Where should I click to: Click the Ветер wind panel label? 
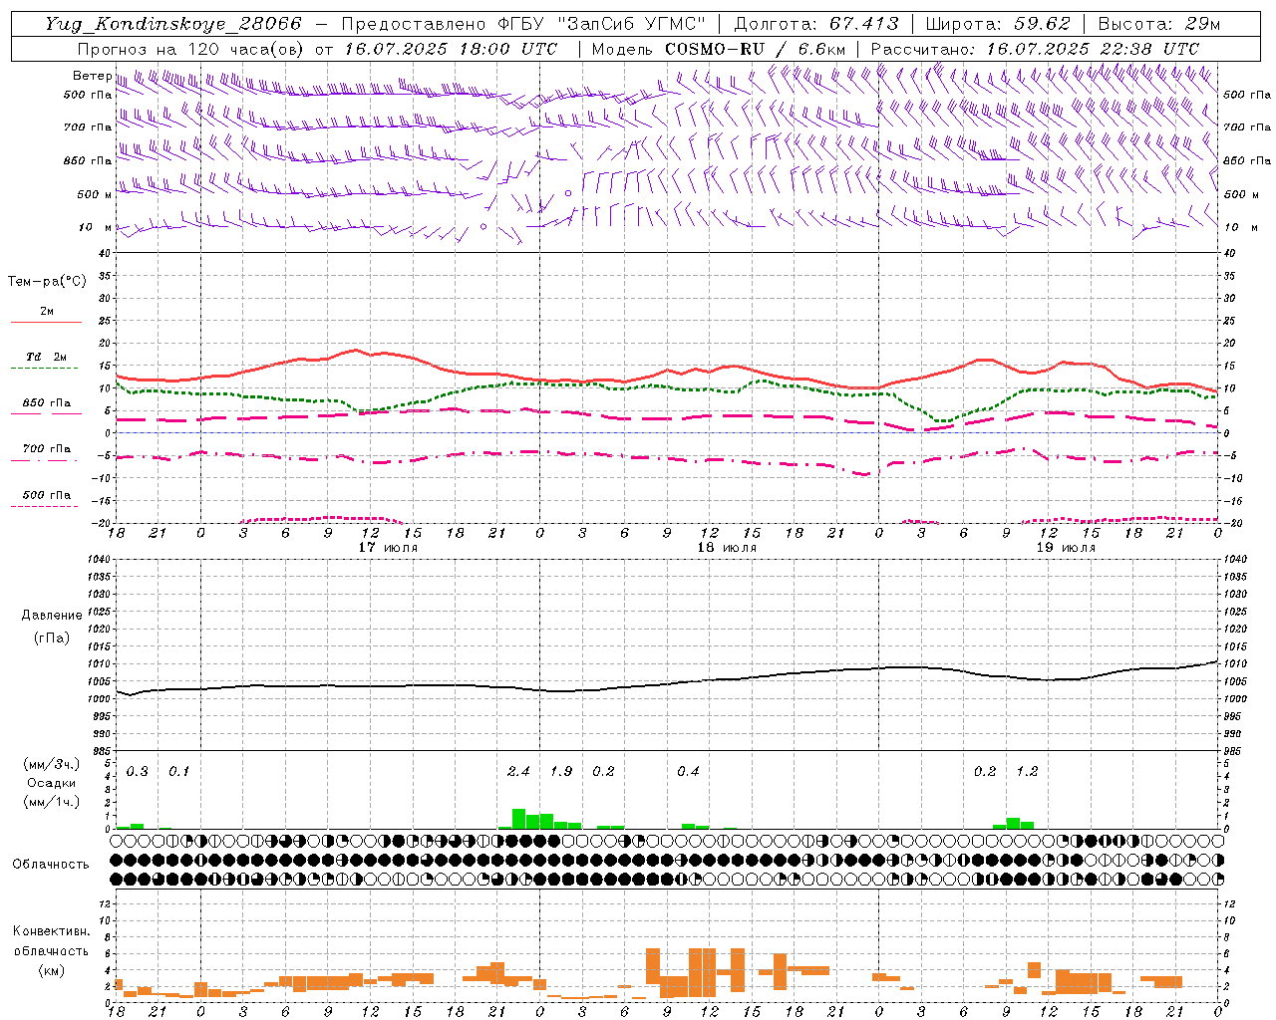pos(92,76)
